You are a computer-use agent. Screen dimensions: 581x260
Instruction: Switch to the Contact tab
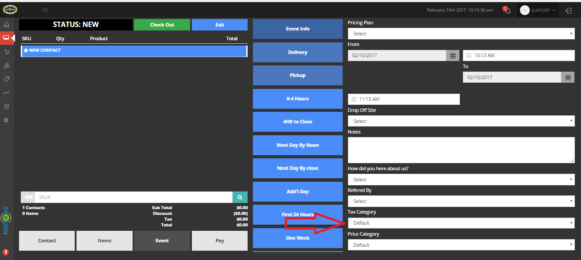pos(47,241)
